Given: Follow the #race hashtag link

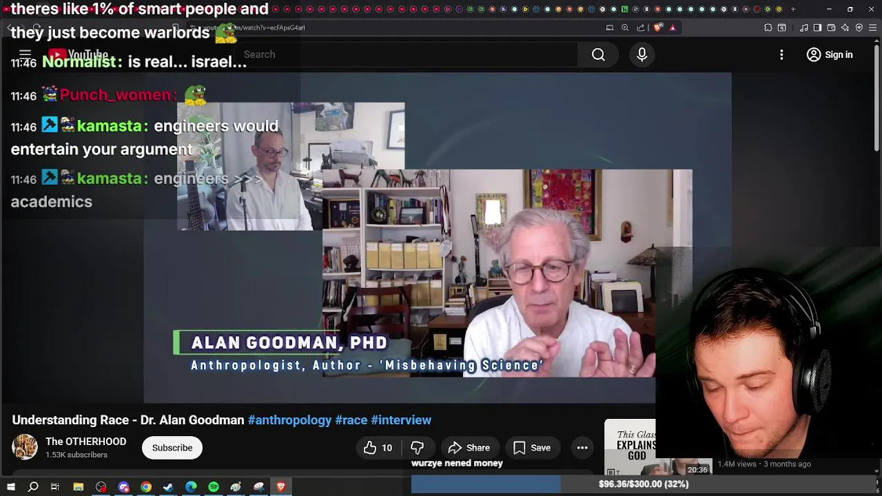Looking at the screenshot, I should 351,420.
